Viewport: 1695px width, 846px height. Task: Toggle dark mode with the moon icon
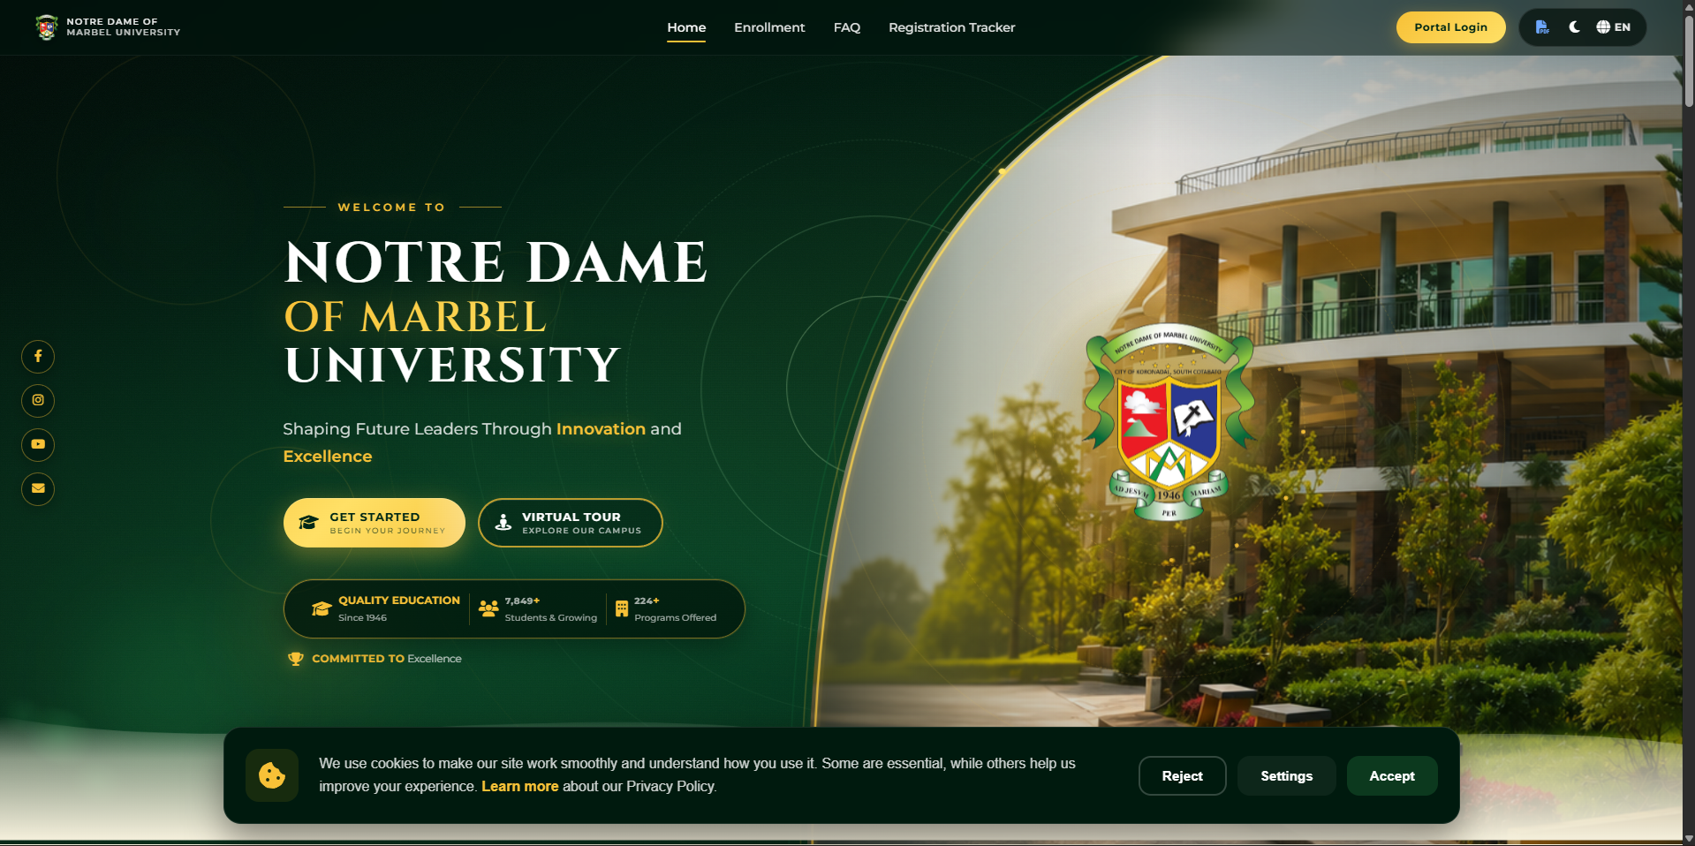click(x=1575, y=27)
